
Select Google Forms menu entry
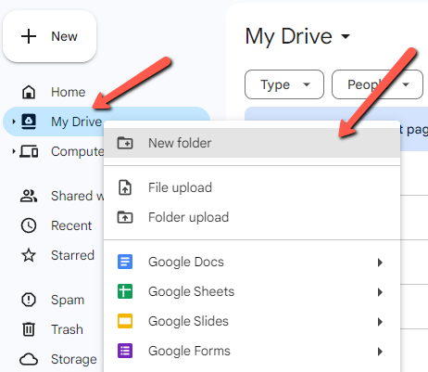252,351
